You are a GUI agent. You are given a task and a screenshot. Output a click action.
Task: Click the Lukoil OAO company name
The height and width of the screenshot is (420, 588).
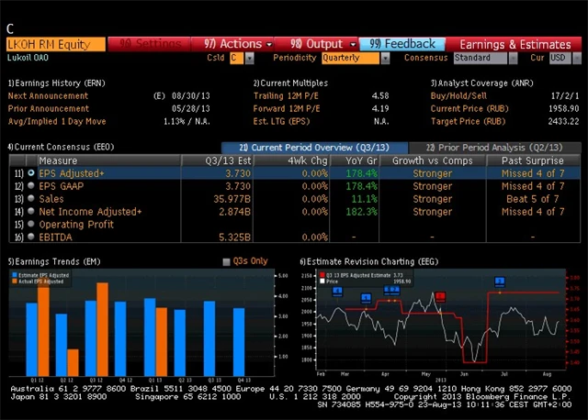(28, 58)
